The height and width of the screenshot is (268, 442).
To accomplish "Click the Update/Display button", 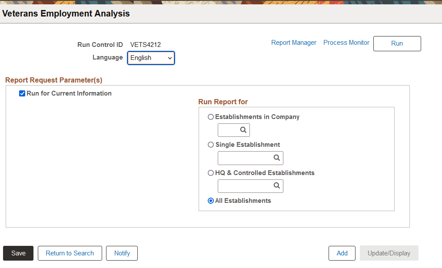I will (389, 253).
